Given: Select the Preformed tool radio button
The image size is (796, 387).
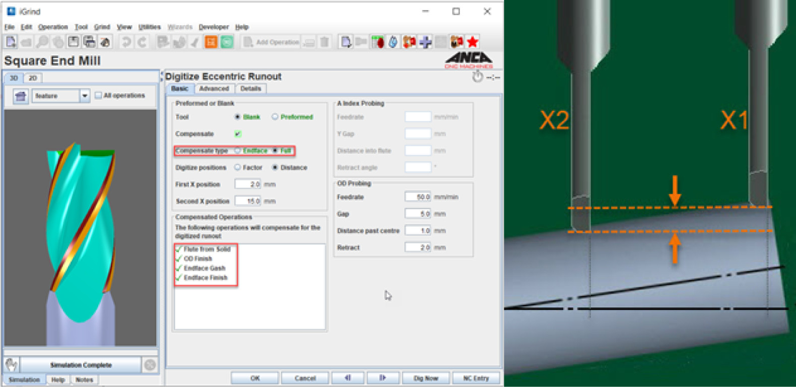Looking at the screenshot, I should tap(275, 117).
